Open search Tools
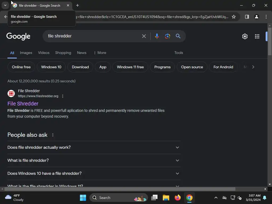This screenshot has width=272, height=204. 178,53
